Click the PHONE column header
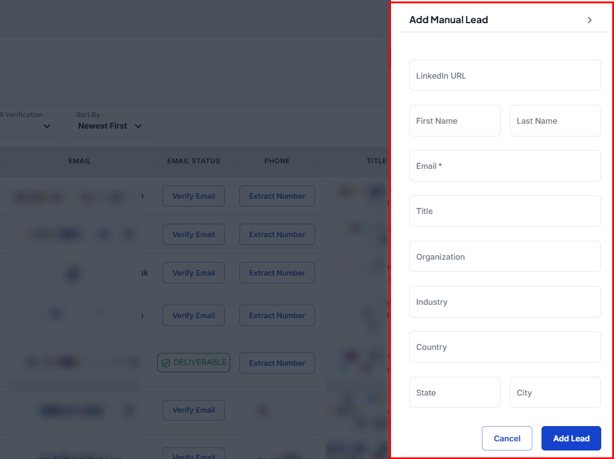This screenshot has height=459, width=614. click(277, 161)
